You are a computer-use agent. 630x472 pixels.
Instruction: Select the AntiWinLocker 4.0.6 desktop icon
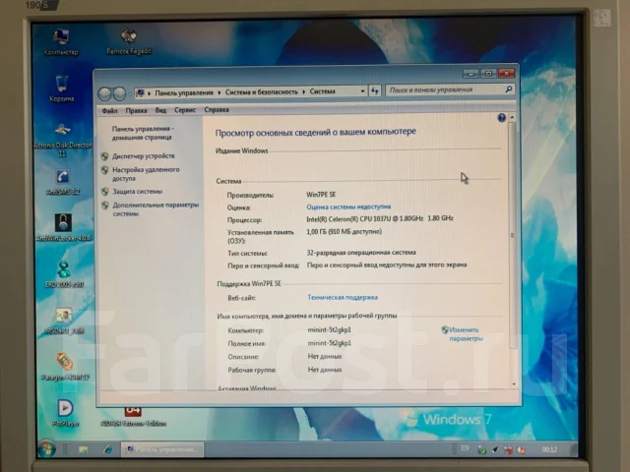[x=63, y=227]
